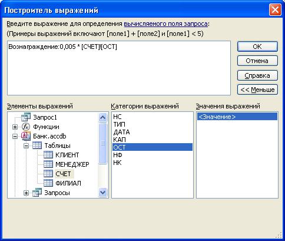Click the ФИЛИАЛ table icon
The height and width of the screenshot is (241, 285).
tap(48, 183)
